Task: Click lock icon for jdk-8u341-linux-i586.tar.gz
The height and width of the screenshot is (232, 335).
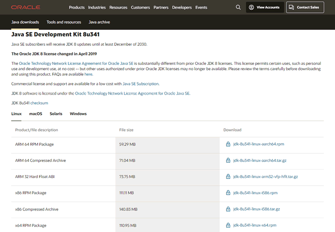Action: tap(228, 209)
